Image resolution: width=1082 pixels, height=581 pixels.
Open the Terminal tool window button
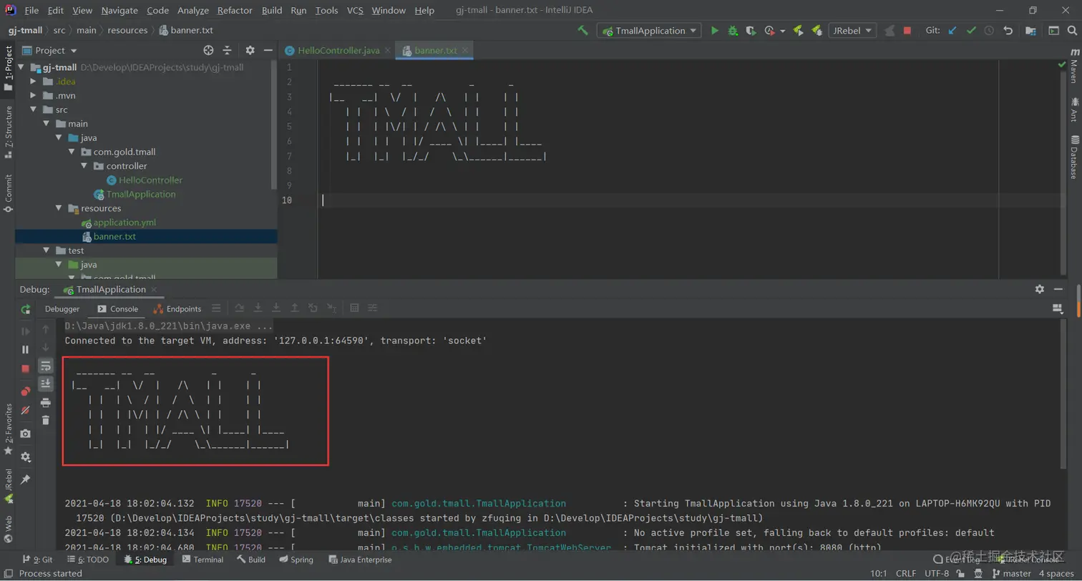tap(202, 560)
